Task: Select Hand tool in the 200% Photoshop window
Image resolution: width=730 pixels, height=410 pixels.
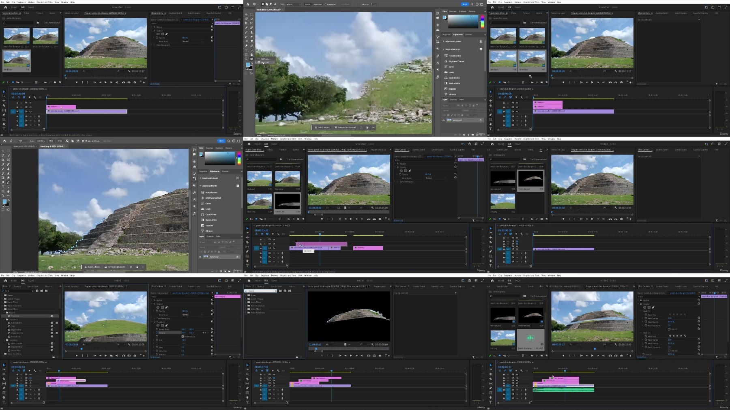Action: pos(251,55)
